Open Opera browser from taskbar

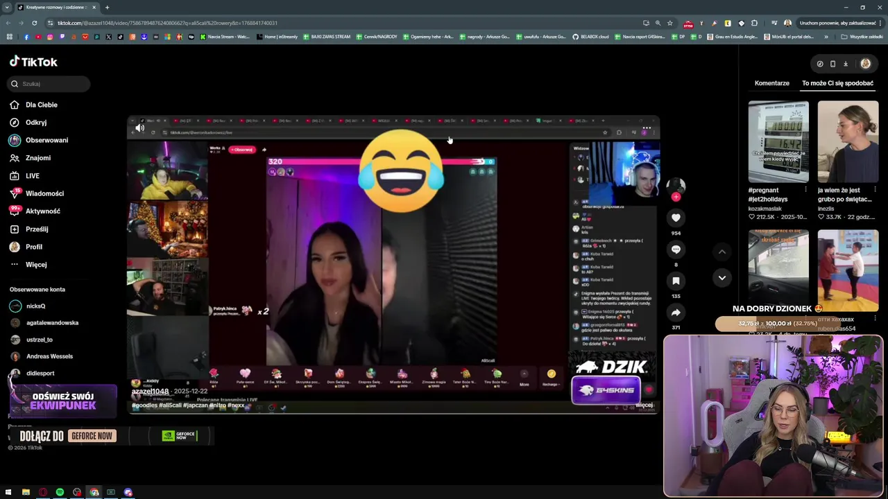[x=43, y=493]
